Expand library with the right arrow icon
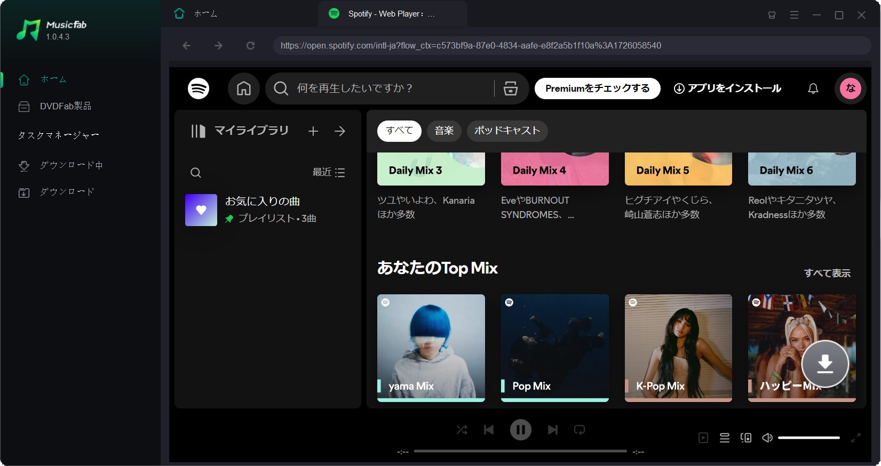This screenshot has height=466, width=881. [340, 131]
